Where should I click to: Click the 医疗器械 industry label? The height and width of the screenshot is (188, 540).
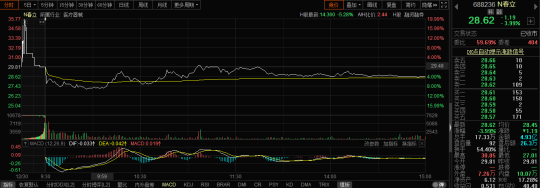pos(73,14)
